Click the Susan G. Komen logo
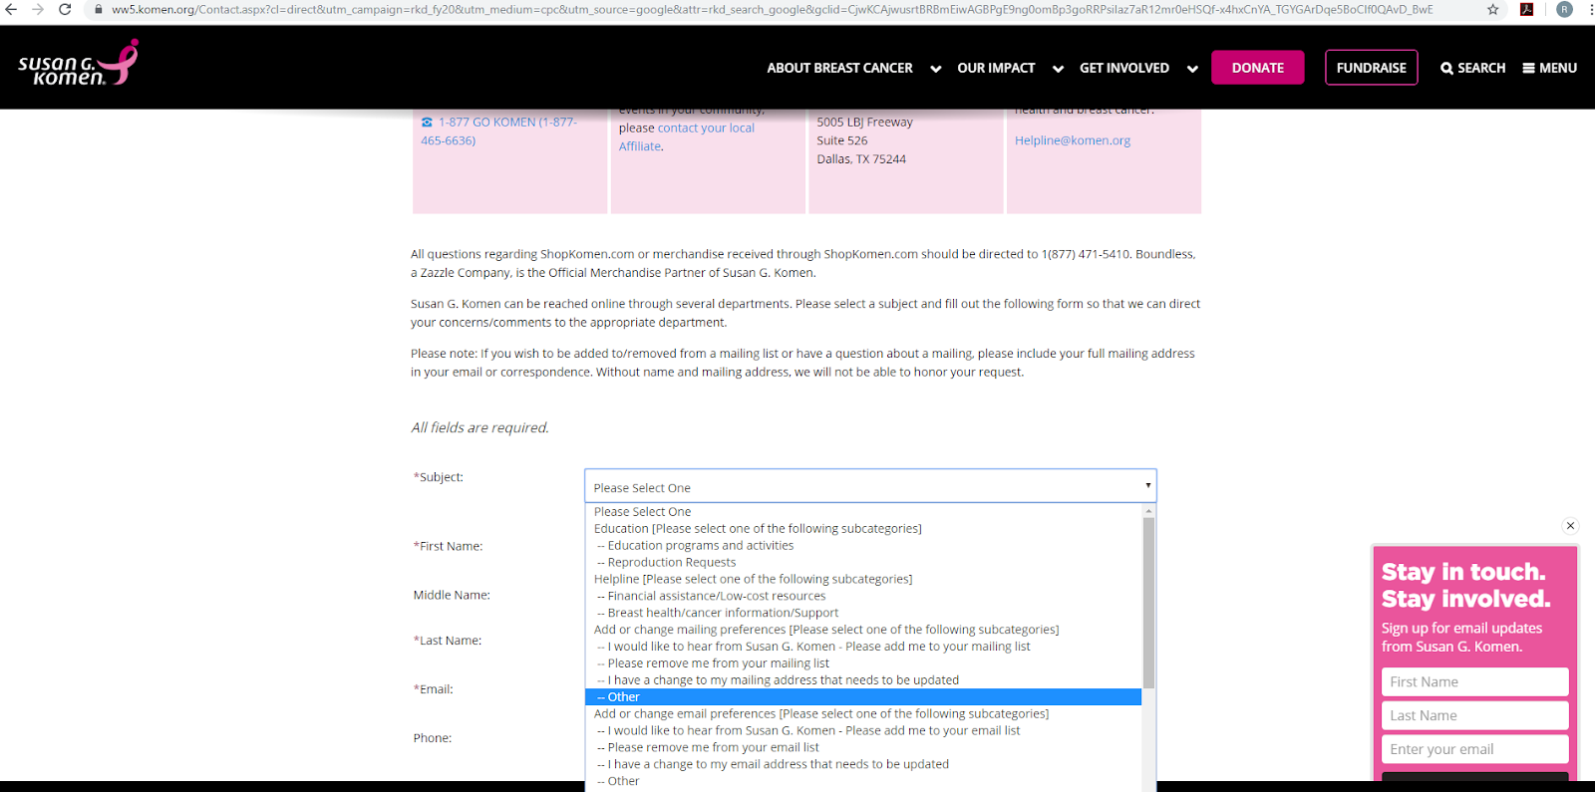 [79, 64]
